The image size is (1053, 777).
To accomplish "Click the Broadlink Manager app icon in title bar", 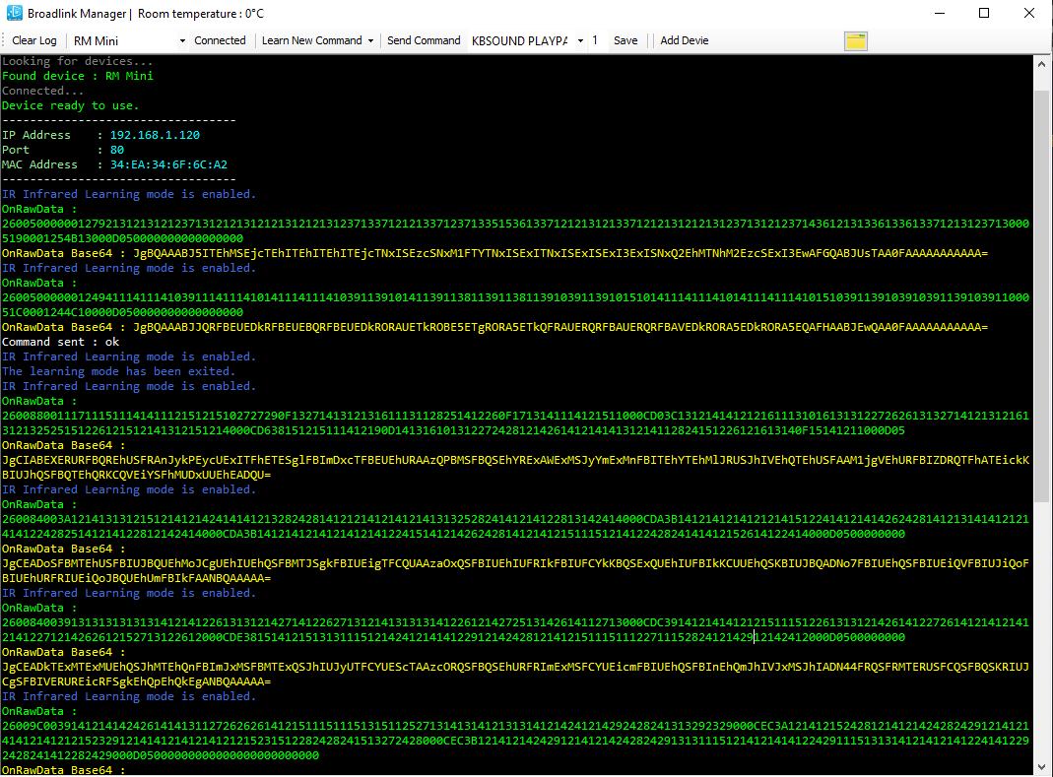I will pyautogui.click(x=15, y=14).
